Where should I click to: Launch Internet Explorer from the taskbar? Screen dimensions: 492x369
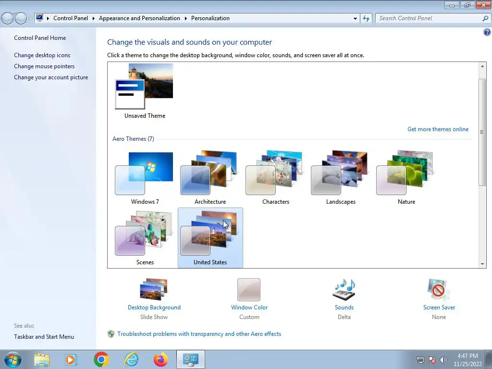coord(131,359)
